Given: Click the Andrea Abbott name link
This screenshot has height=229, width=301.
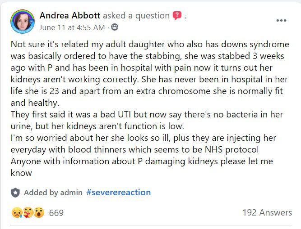Looking at the screenshot, I should pos(70,15).
